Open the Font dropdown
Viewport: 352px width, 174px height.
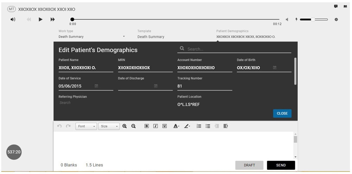pos(86,126)
